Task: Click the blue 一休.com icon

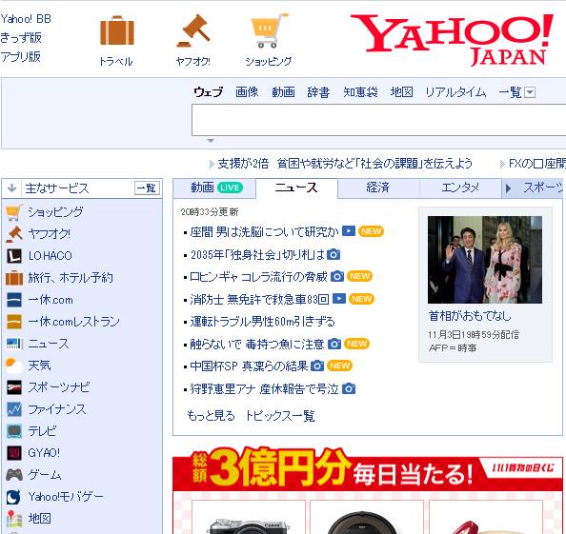Action: (14, 300)
